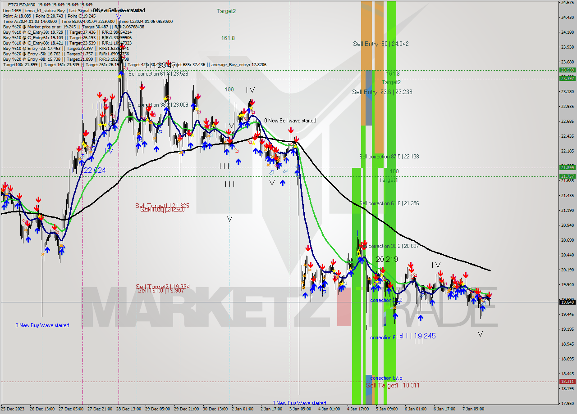Click the '25 Dec 2023' date label
This screenshot has width=577, height=414.
click(x=13, y=409)
